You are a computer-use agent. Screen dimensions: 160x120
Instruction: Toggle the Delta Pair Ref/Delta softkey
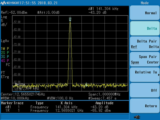tap(145, 44)
